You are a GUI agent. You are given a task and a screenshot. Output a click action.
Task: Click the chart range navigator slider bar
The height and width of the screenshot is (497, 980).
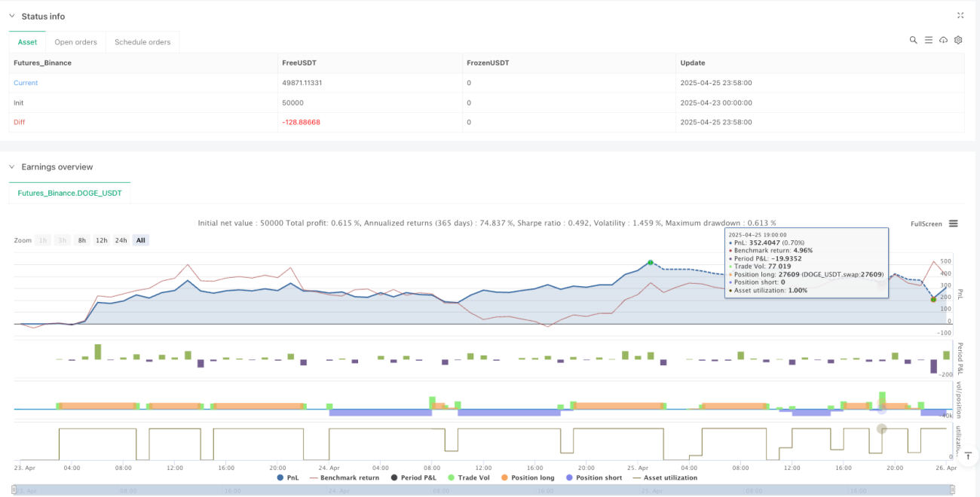tap(486, 490)
